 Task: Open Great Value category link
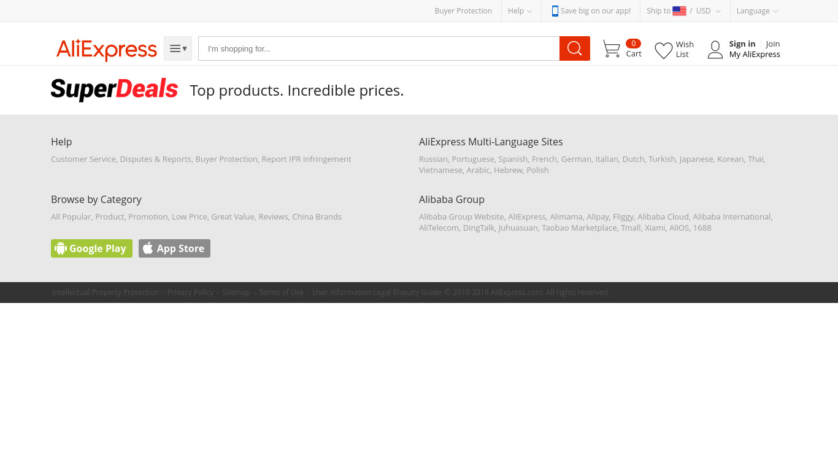(x=233, y=216)
